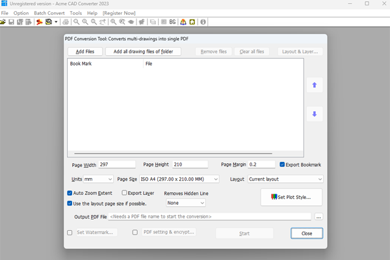390x260 pixels.
Task: Move file down with blue down arrow
Action: click(x=315, y=114)
